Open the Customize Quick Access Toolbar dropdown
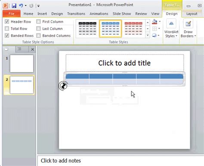 click(x=38, y=6)
